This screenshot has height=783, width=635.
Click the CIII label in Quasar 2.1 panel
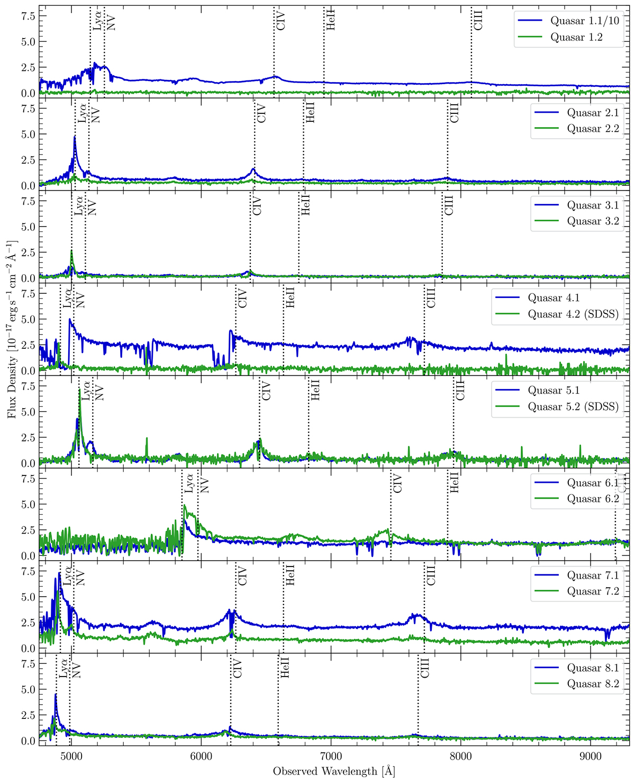455,113
